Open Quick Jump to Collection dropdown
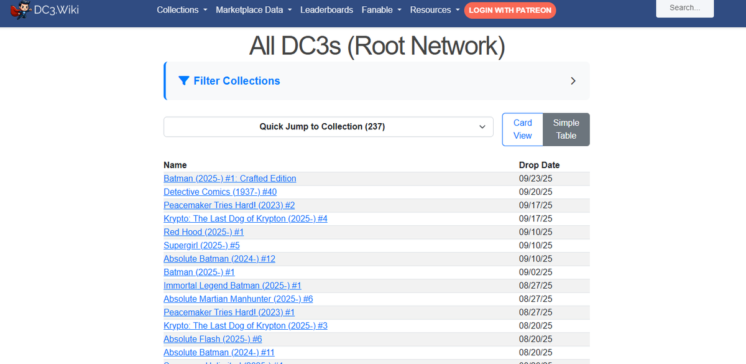The width and height of the screenshot is (746, 364). [328, 126]
